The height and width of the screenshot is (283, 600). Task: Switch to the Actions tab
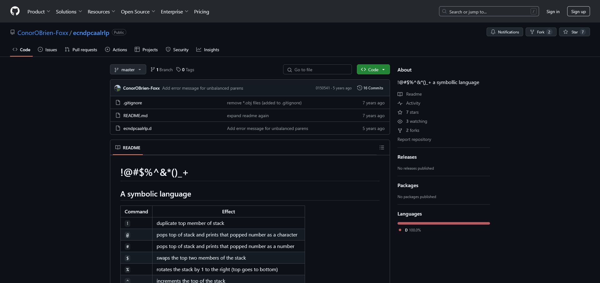click(x=116, y=50)
